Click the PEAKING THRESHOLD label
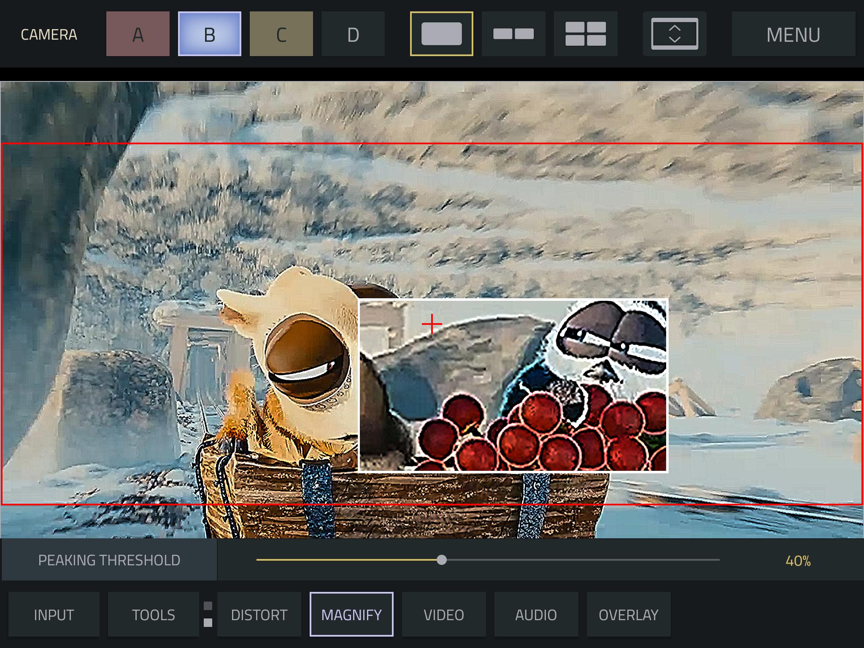This screenshot has height=648, width=864. point(109,560)
